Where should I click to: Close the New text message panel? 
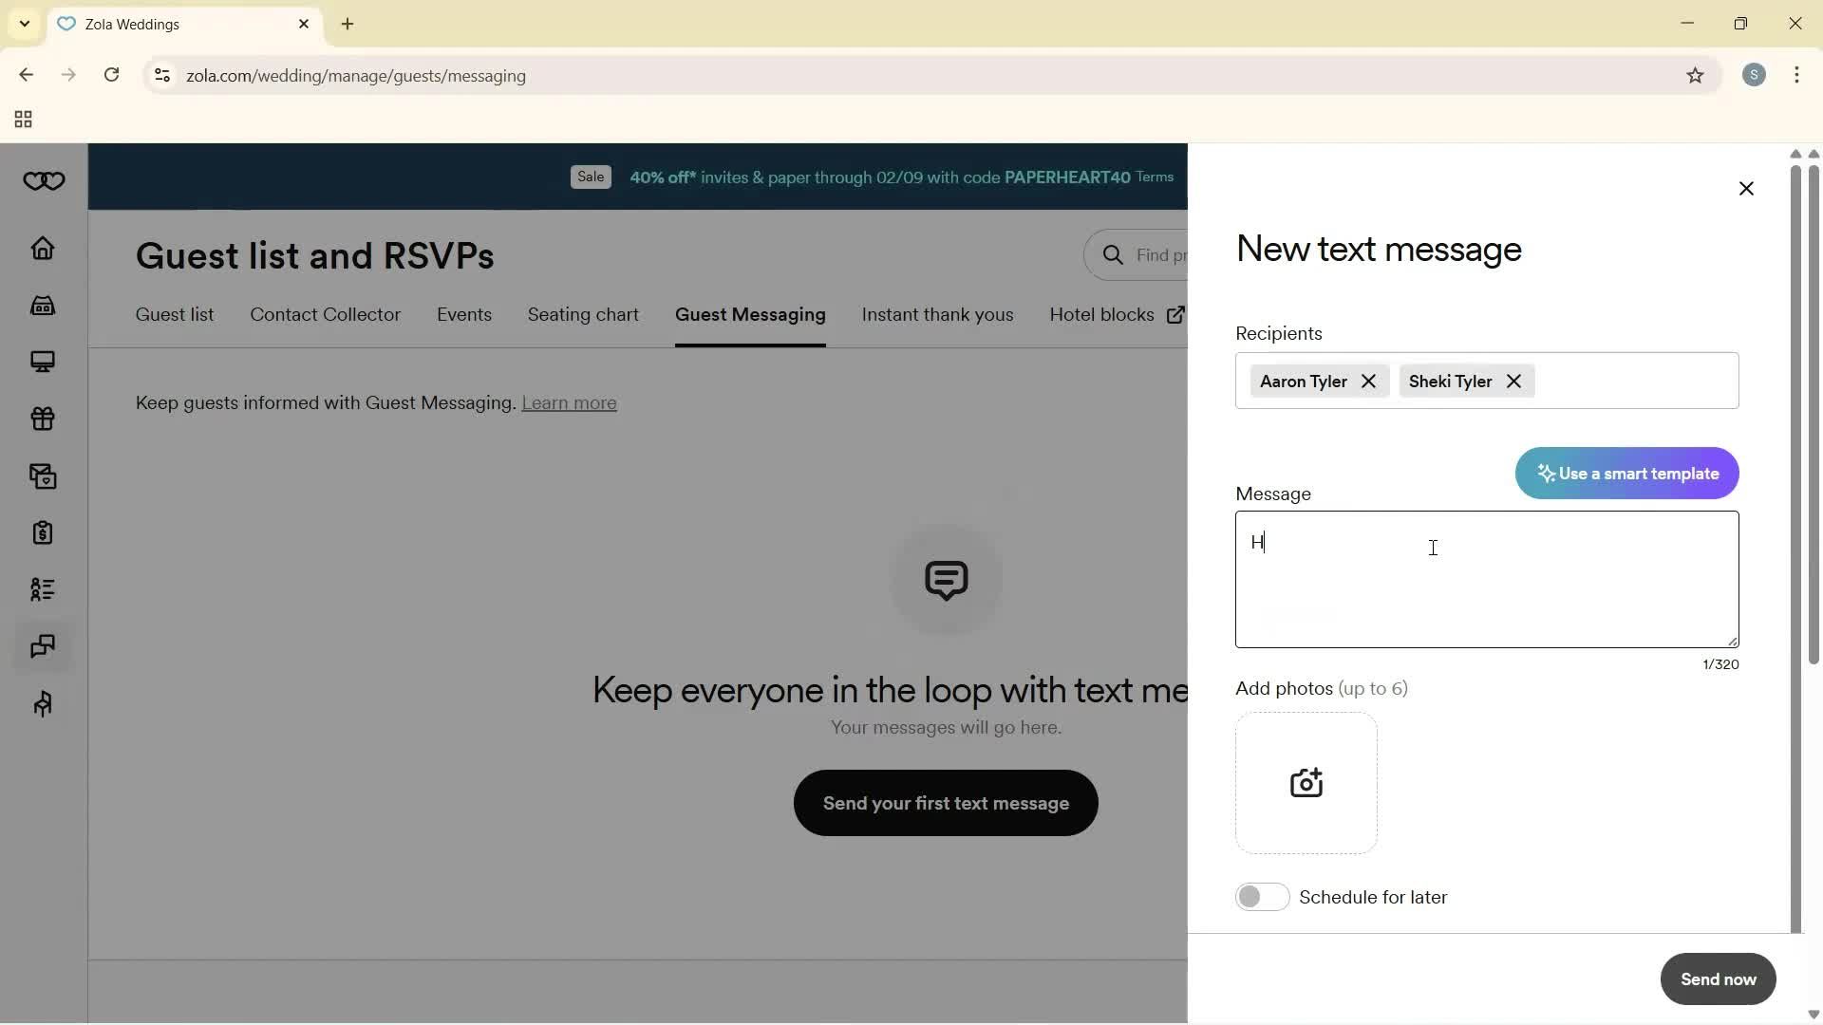point(1745,189)
